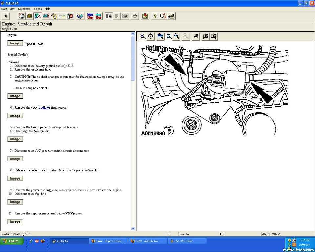The height and width of the screenshot is (252, 315).
Task: Click the back arrow toolbar button
Action: 6,16
